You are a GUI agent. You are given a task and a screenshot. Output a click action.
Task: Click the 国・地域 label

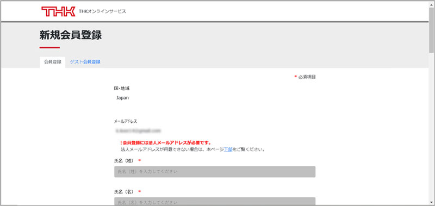tap(122, 89)
